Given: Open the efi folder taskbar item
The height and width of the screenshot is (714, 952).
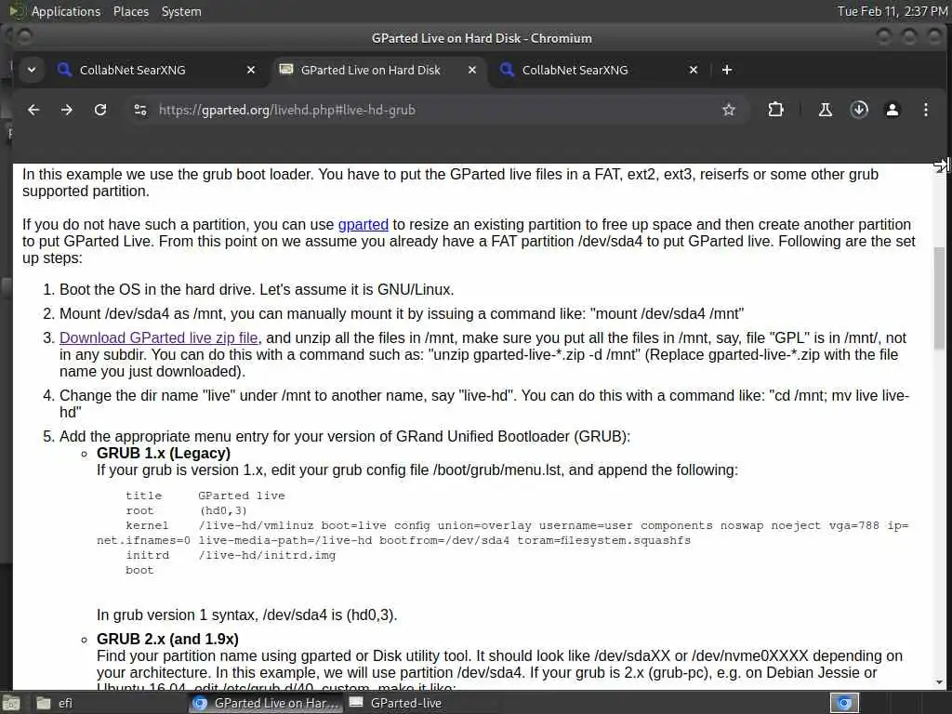Looking at the screenshot, I should [55, 703].
